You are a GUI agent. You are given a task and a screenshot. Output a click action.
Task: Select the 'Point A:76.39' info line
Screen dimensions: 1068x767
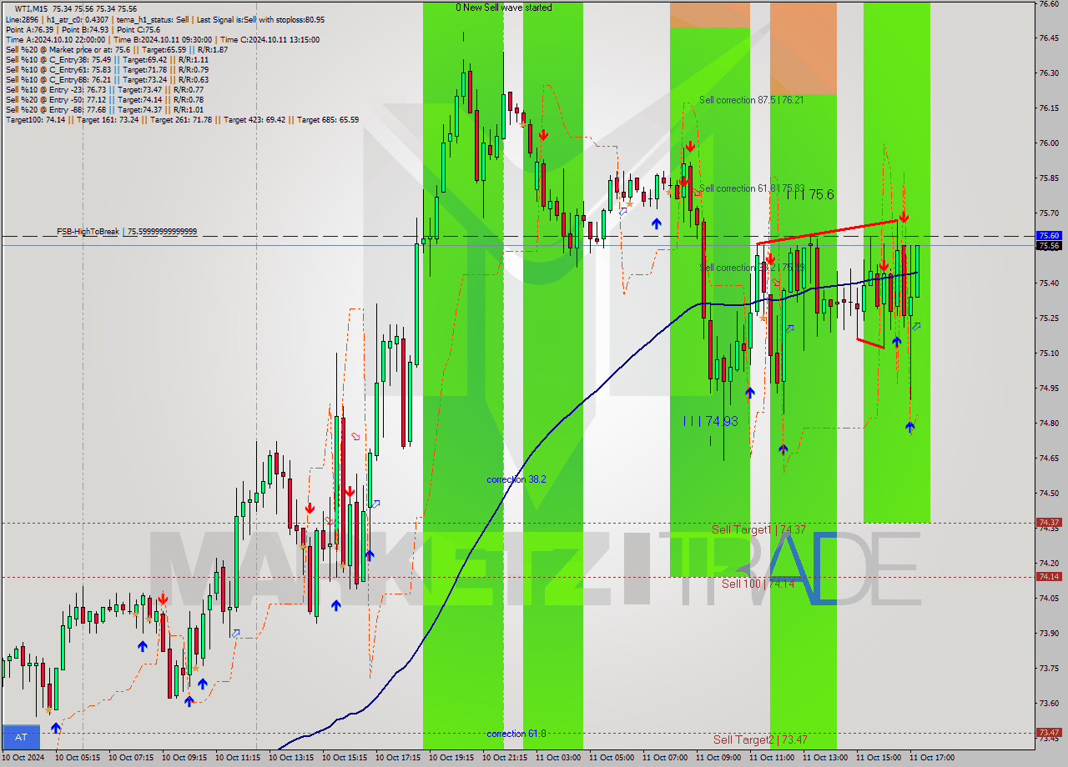coord(83,29)
